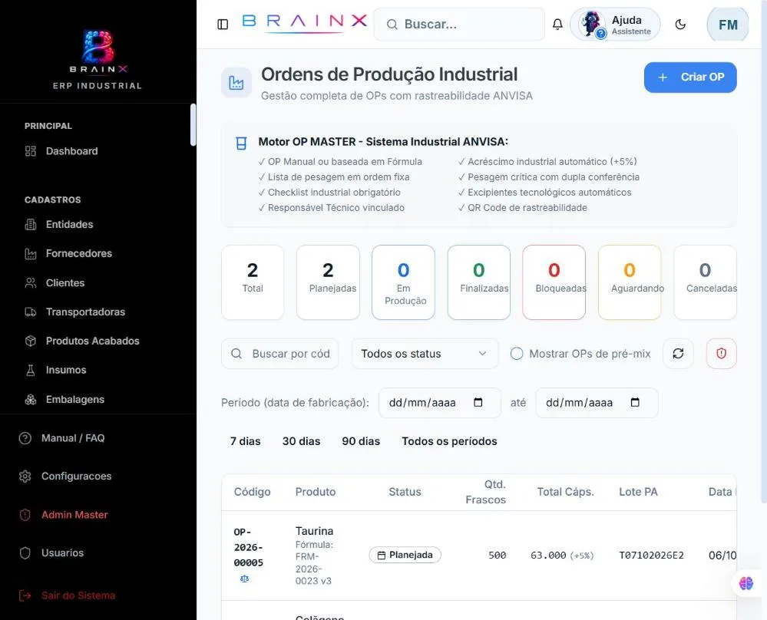Select the 30 dias period
767x620 pixels.
[x=301, y=441]
